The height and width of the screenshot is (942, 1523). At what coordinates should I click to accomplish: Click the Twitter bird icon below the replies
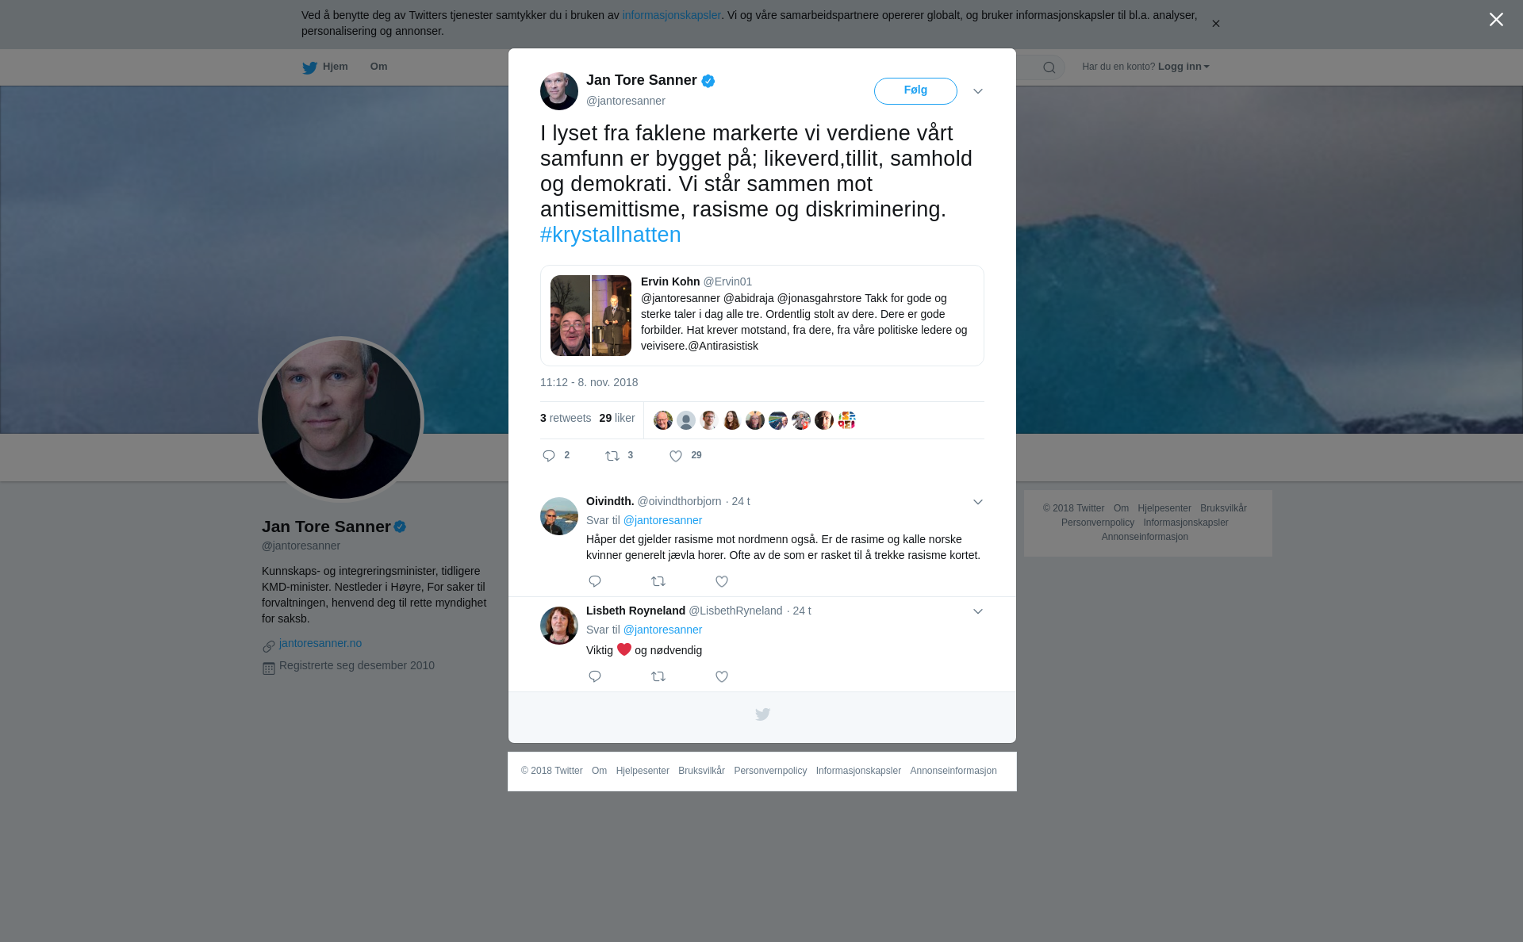pos(762,714)
